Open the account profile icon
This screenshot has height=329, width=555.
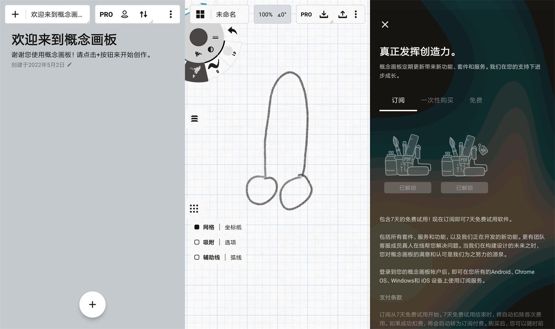(125, 14)
